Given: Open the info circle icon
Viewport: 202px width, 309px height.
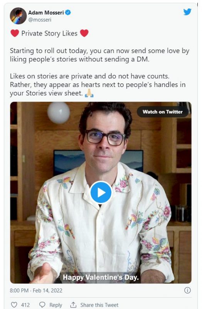Looking at the screenshot, I should tap(187, 290).
